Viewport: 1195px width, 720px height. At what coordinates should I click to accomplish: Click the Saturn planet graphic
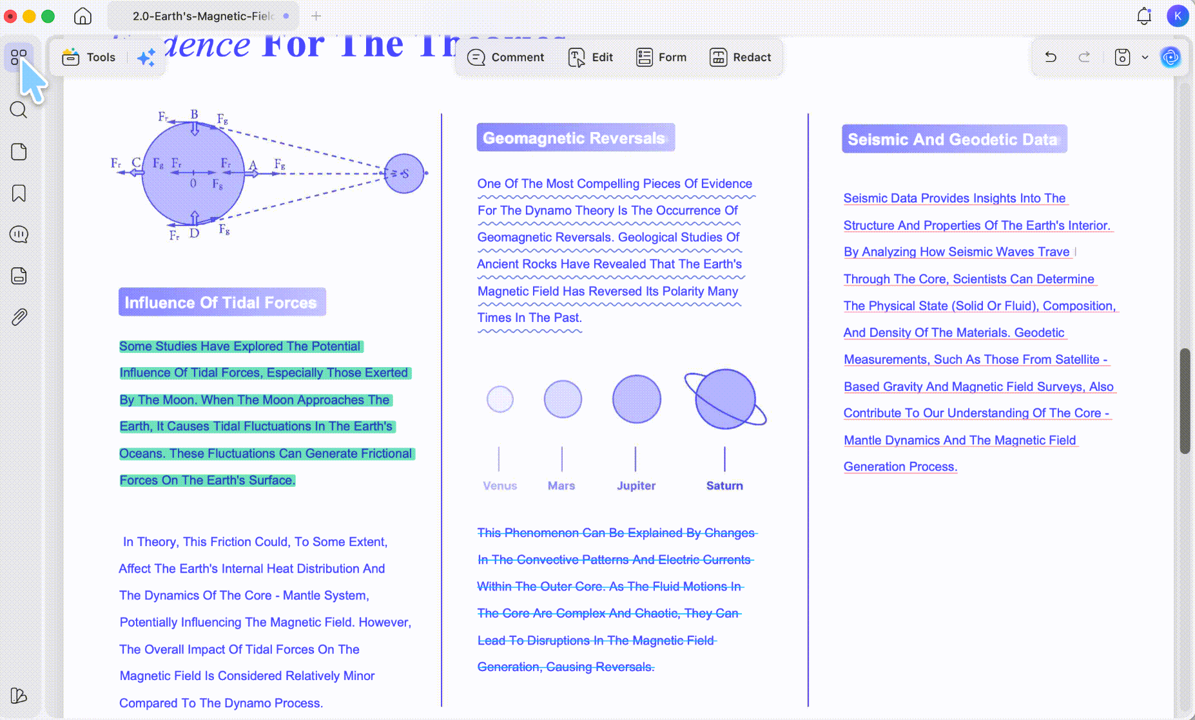(x=725, y=399)
